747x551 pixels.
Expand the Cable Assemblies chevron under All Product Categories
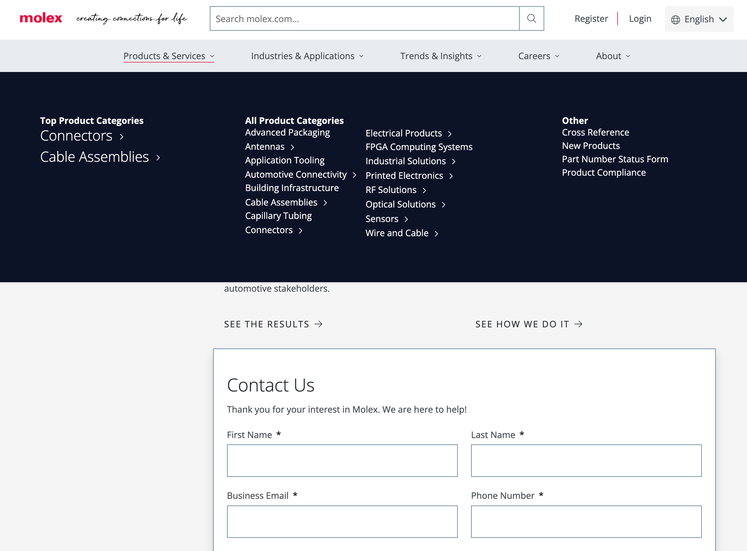325,203
